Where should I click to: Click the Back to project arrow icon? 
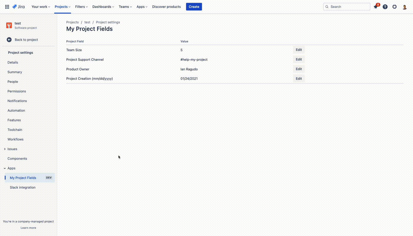coord(9,40)
